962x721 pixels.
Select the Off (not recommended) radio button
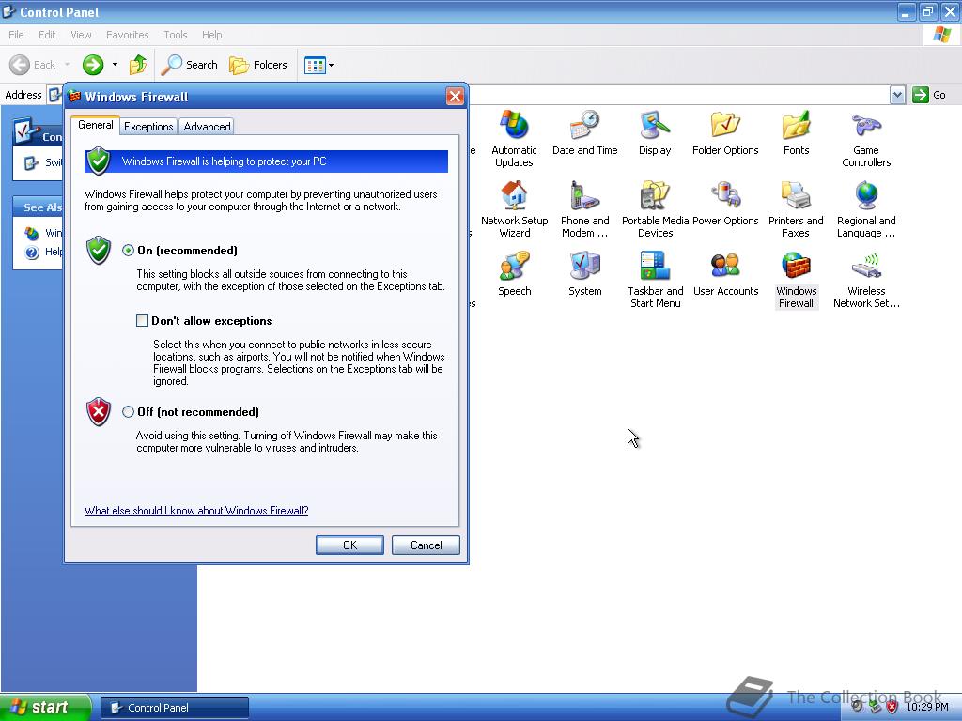(x=128, y=412)
